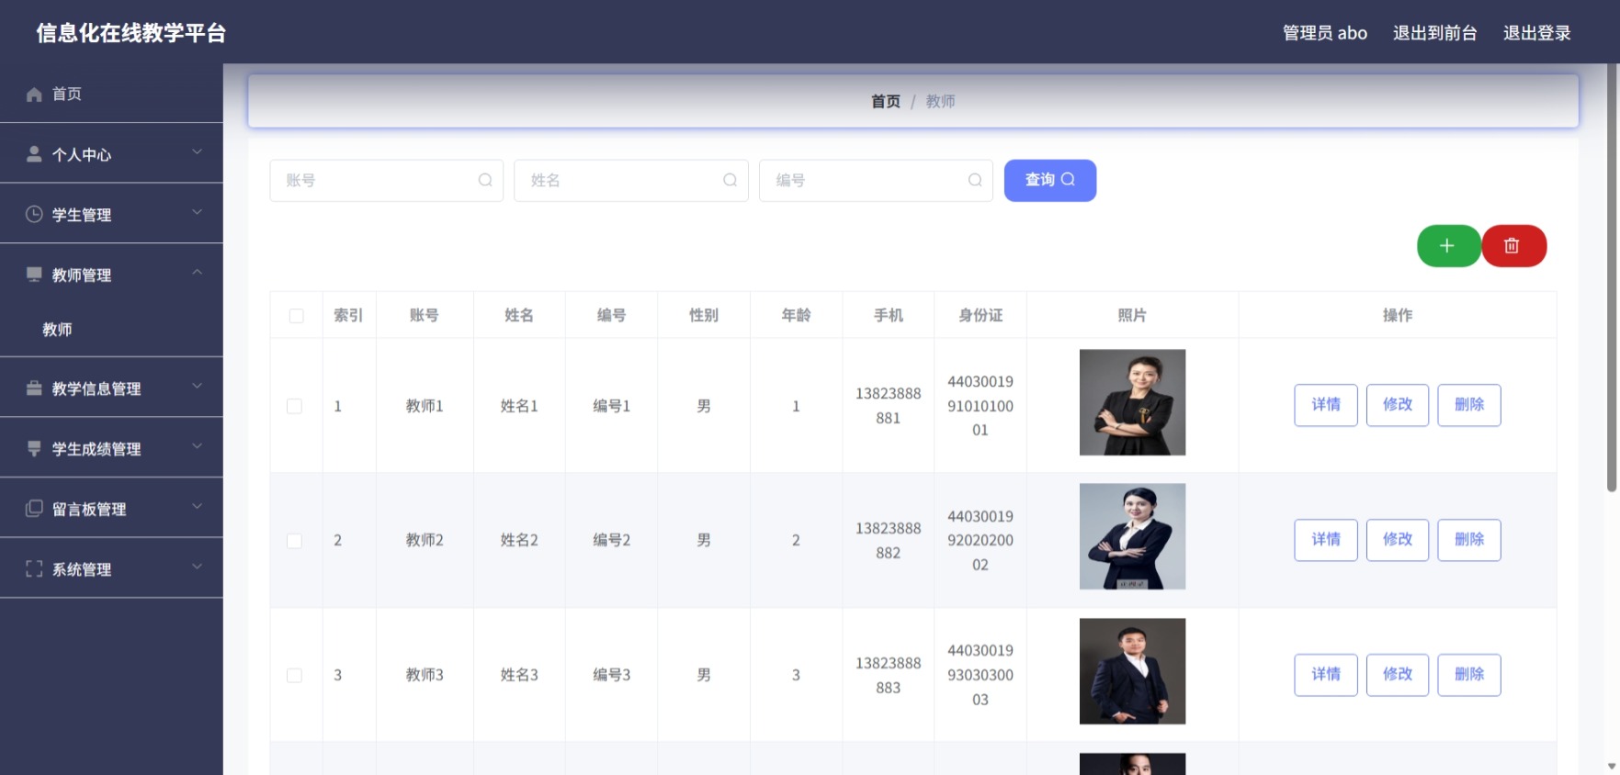View 详情 for 教师1

pos(1326,405)
